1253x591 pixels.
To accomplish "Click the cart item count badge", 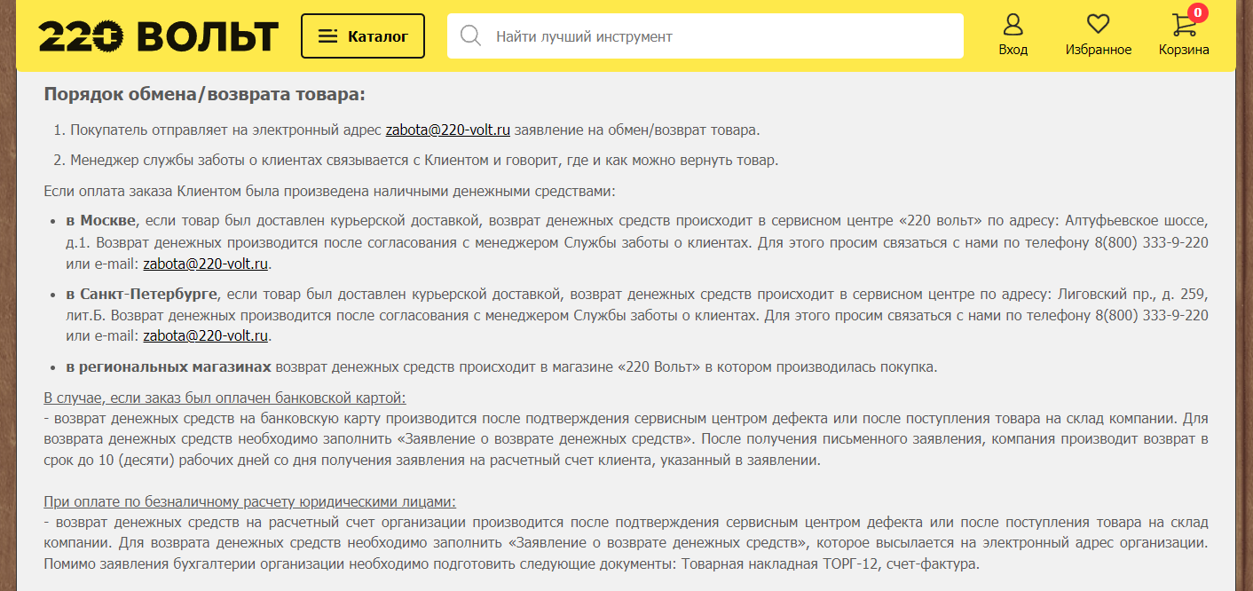I will [1198, 12].
